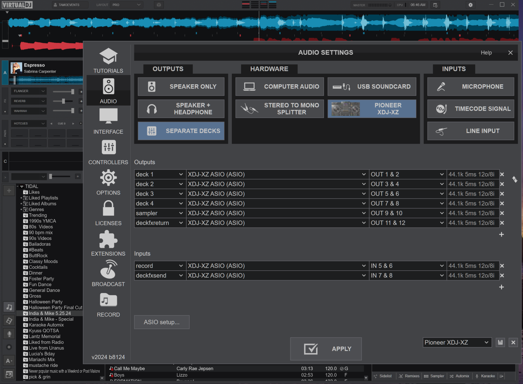Open the sampler row device dropdown
Screen dimensions: 523x384
click(x=277, y=213)
